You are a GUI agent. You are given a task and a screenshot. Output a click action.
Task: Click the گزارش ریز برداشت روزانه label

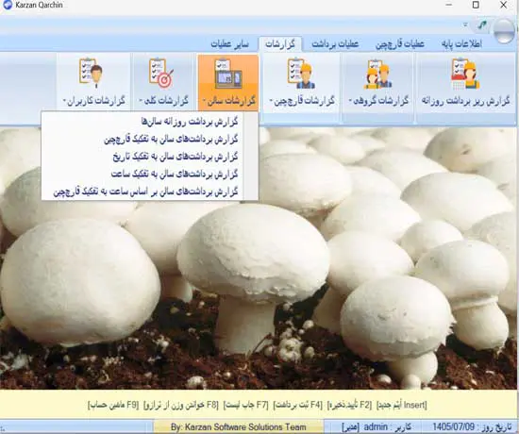[x=465, y=101]
